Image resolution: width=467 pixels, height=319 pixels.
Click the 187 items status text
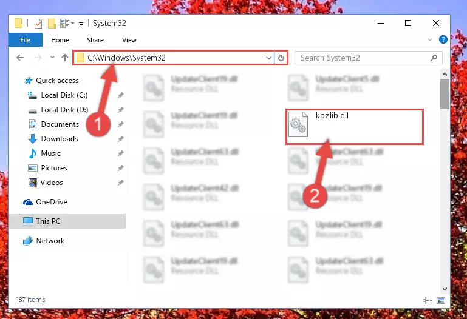pos(31,300)
